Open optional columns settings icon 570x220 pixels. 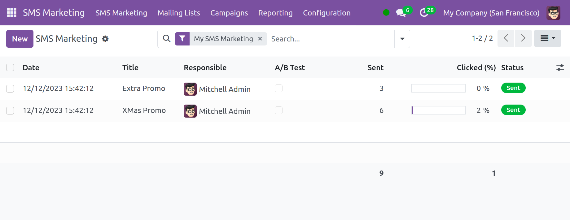coord(560,68)
